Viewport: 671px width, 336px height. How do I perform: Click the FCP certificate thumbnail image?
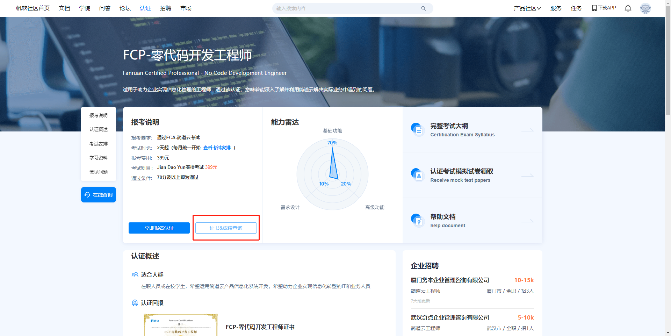pyautogui.click(x=181, y=325)
